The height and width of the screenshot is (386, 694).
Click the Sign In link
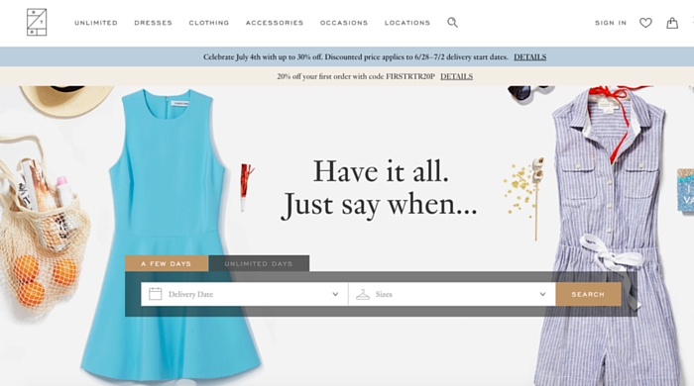tap(611, 23)
